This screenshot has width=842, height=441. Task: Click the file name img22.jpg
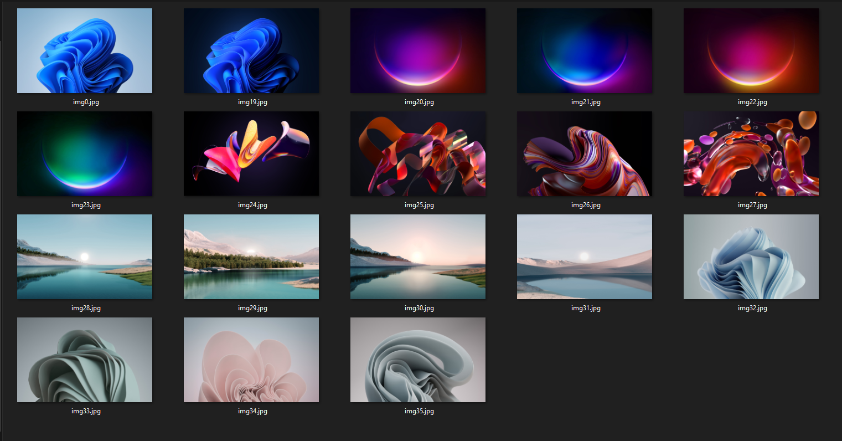point(752,102)
